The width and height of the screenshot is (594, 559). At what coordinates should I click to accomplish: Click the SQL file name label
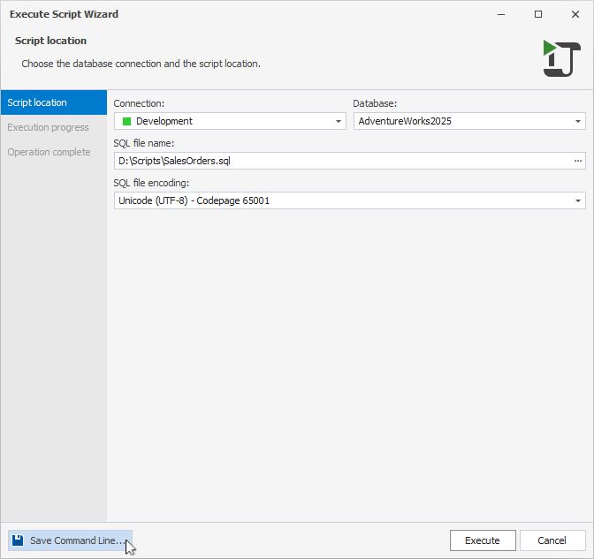coord(143,143)
